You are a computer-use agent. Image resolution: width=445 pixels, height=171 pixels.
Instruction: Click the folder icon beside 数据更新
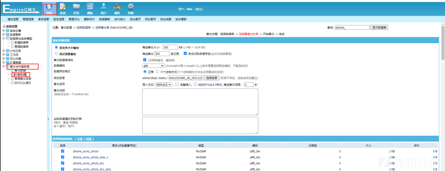[8, 34]
